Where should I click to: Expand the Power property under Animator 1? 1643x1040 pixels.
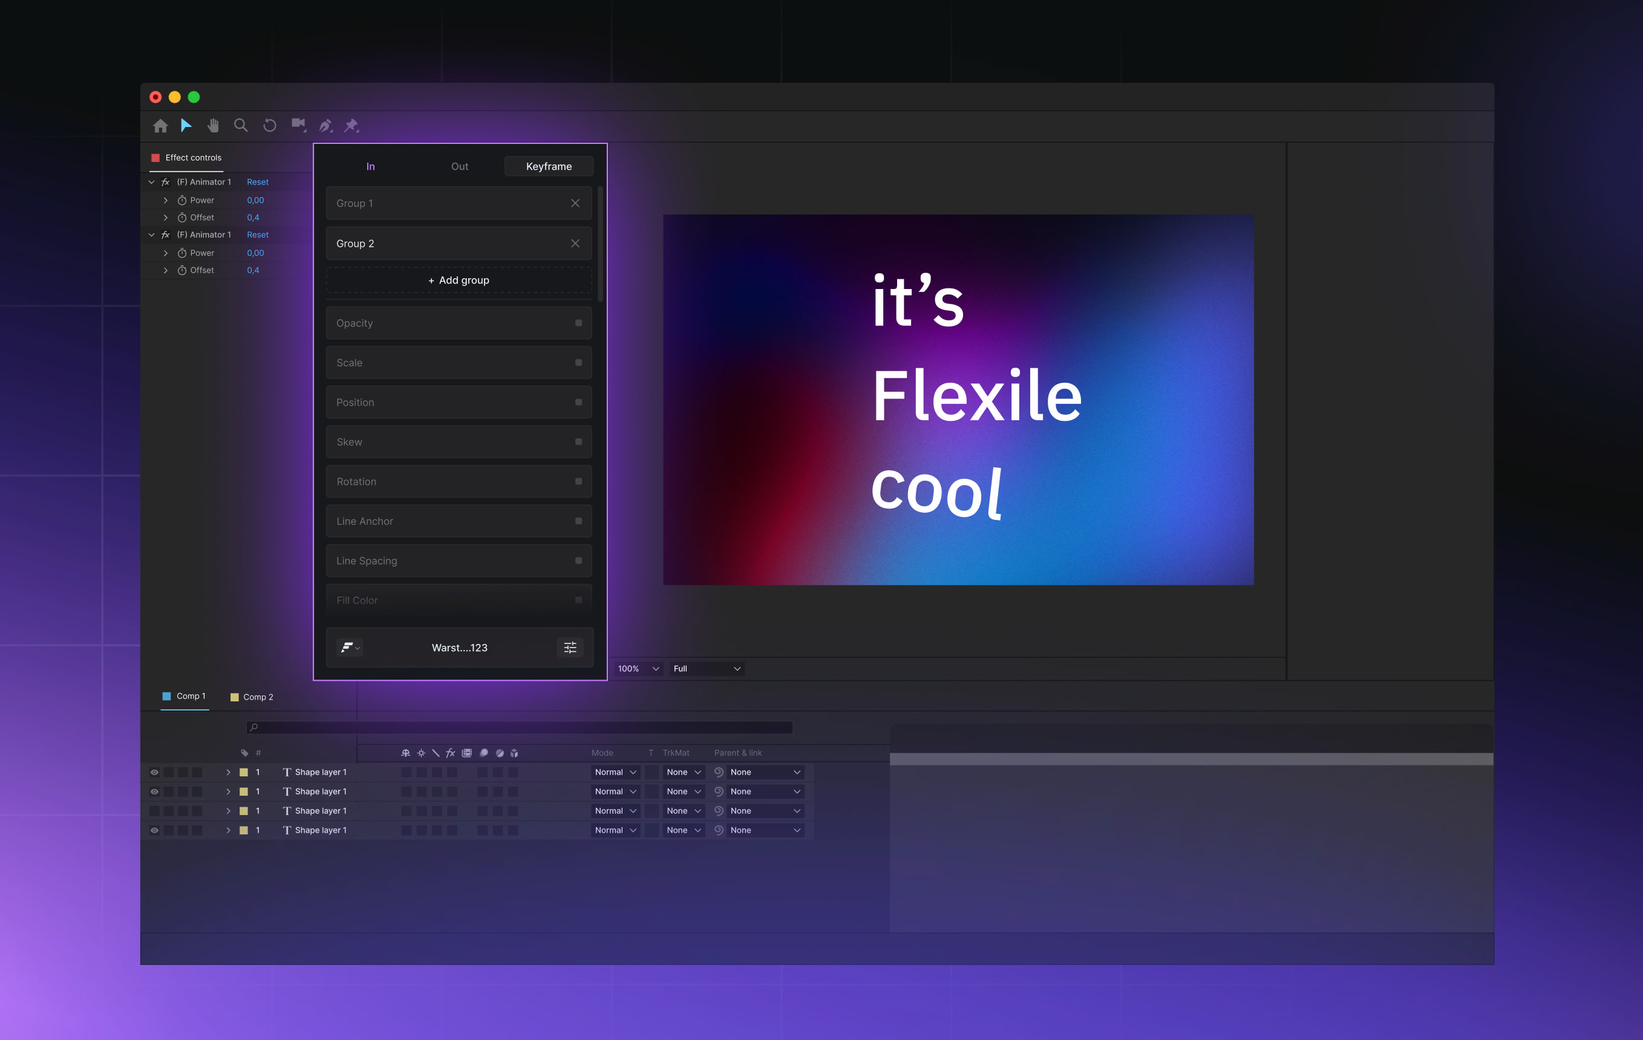pyautogui.click(x=166, y=200)
